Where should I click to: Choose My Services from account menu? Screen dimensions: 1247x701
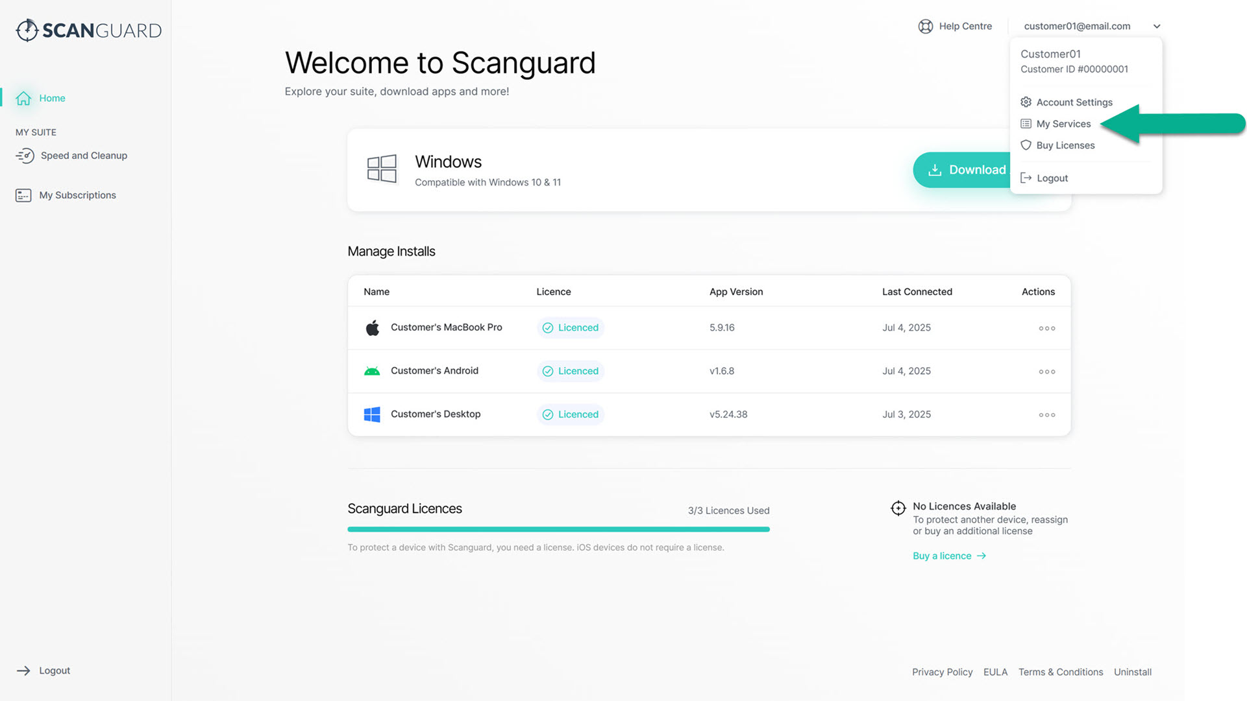pyautogui.click(x=1063, y=124)
